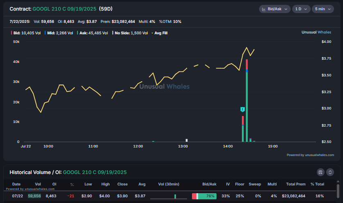Image resolution: width=343 pixels, height=203 pixels.
Task: Click the columns layout icon in Historical Volume
Action: coord(320,172)
